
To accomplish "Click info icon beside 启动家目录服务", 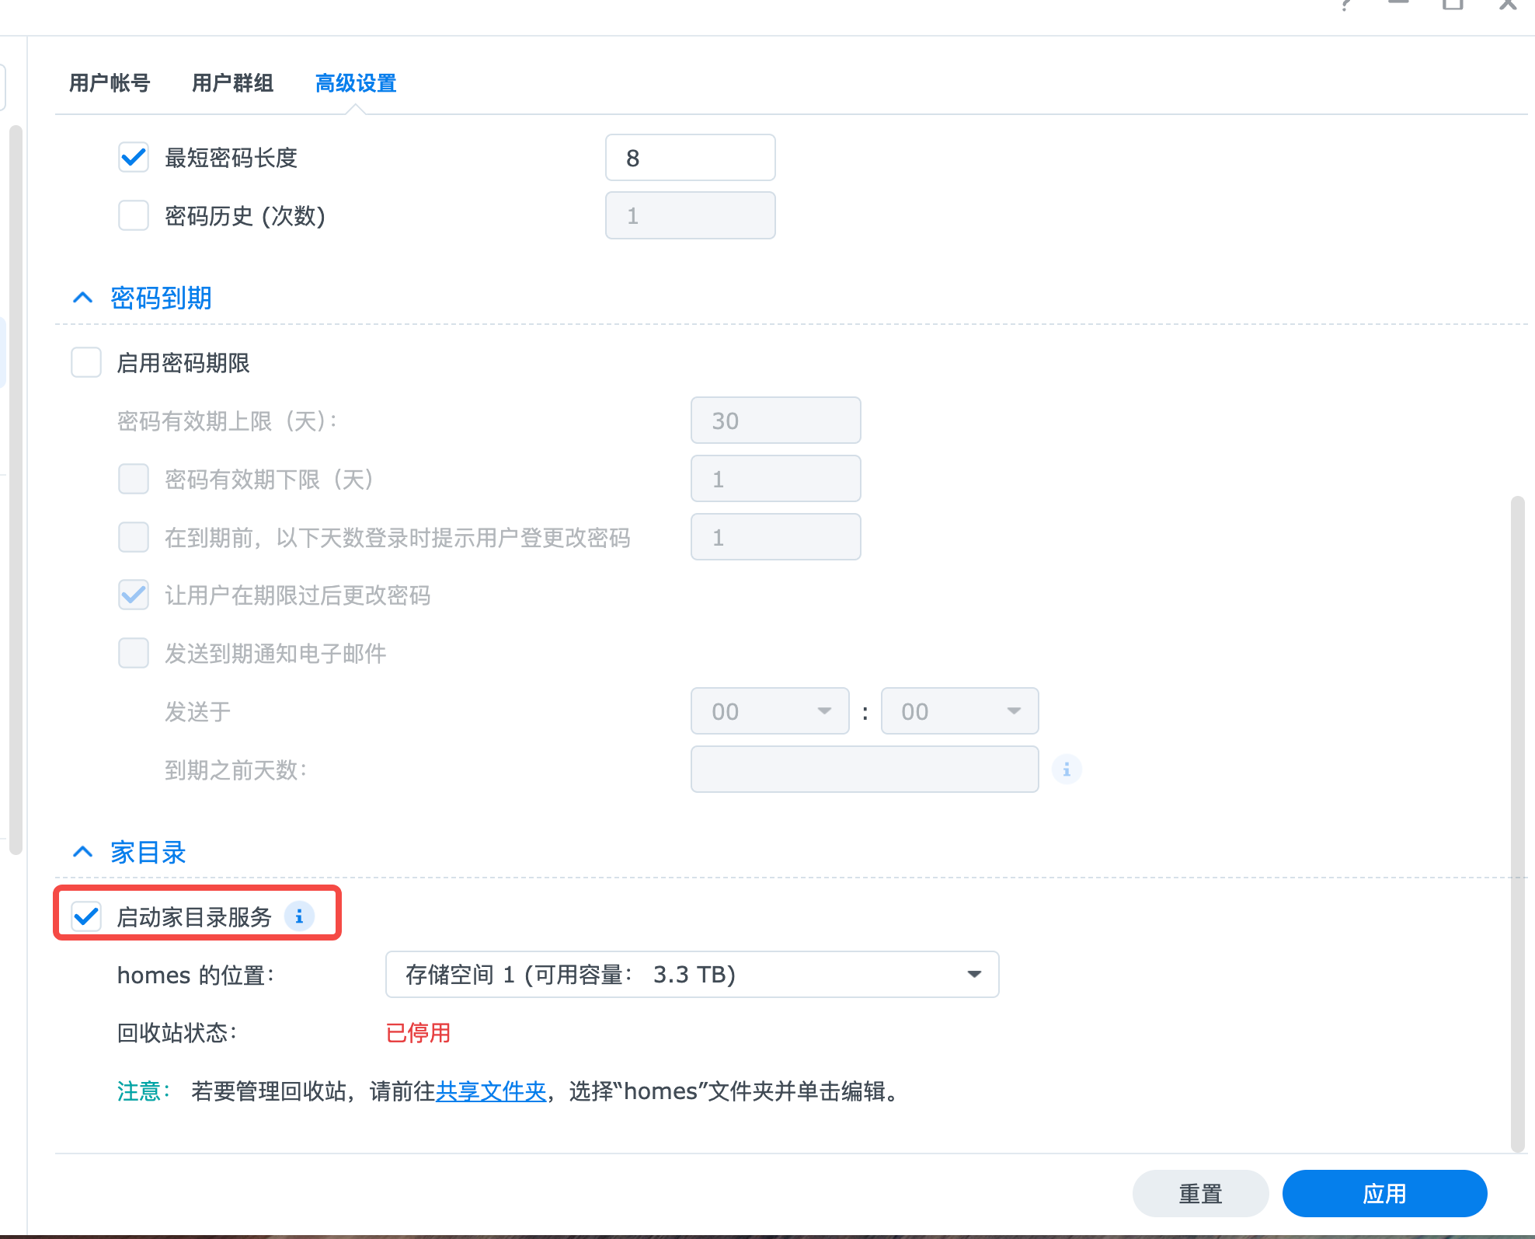I will tap(299, 916).
